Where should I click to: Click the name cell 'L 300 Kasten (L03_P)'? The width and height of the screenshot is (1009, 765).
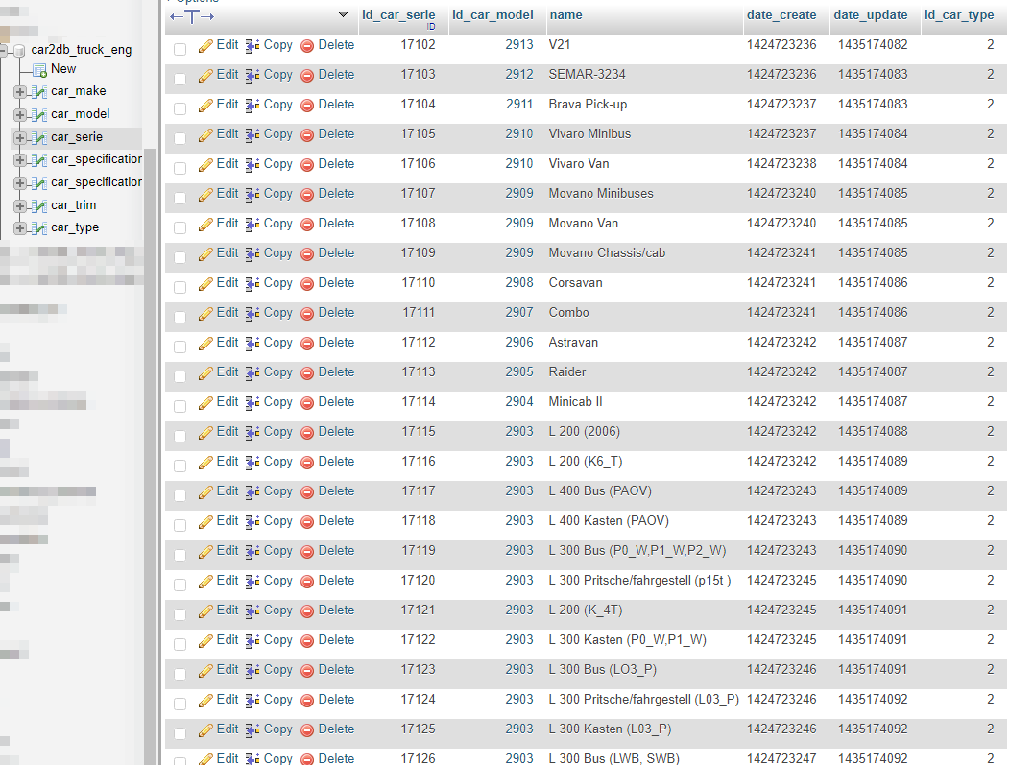tap(610, 729)
